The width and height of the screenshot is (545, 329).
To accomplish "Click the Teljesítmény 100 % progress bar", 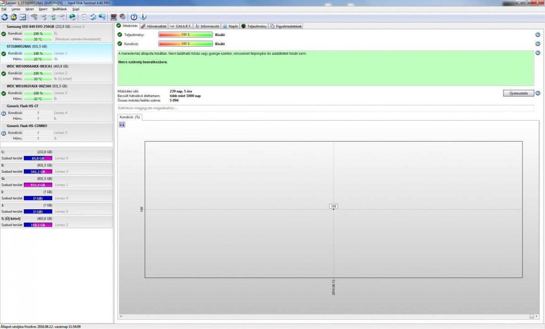I will tap(186, 35).
